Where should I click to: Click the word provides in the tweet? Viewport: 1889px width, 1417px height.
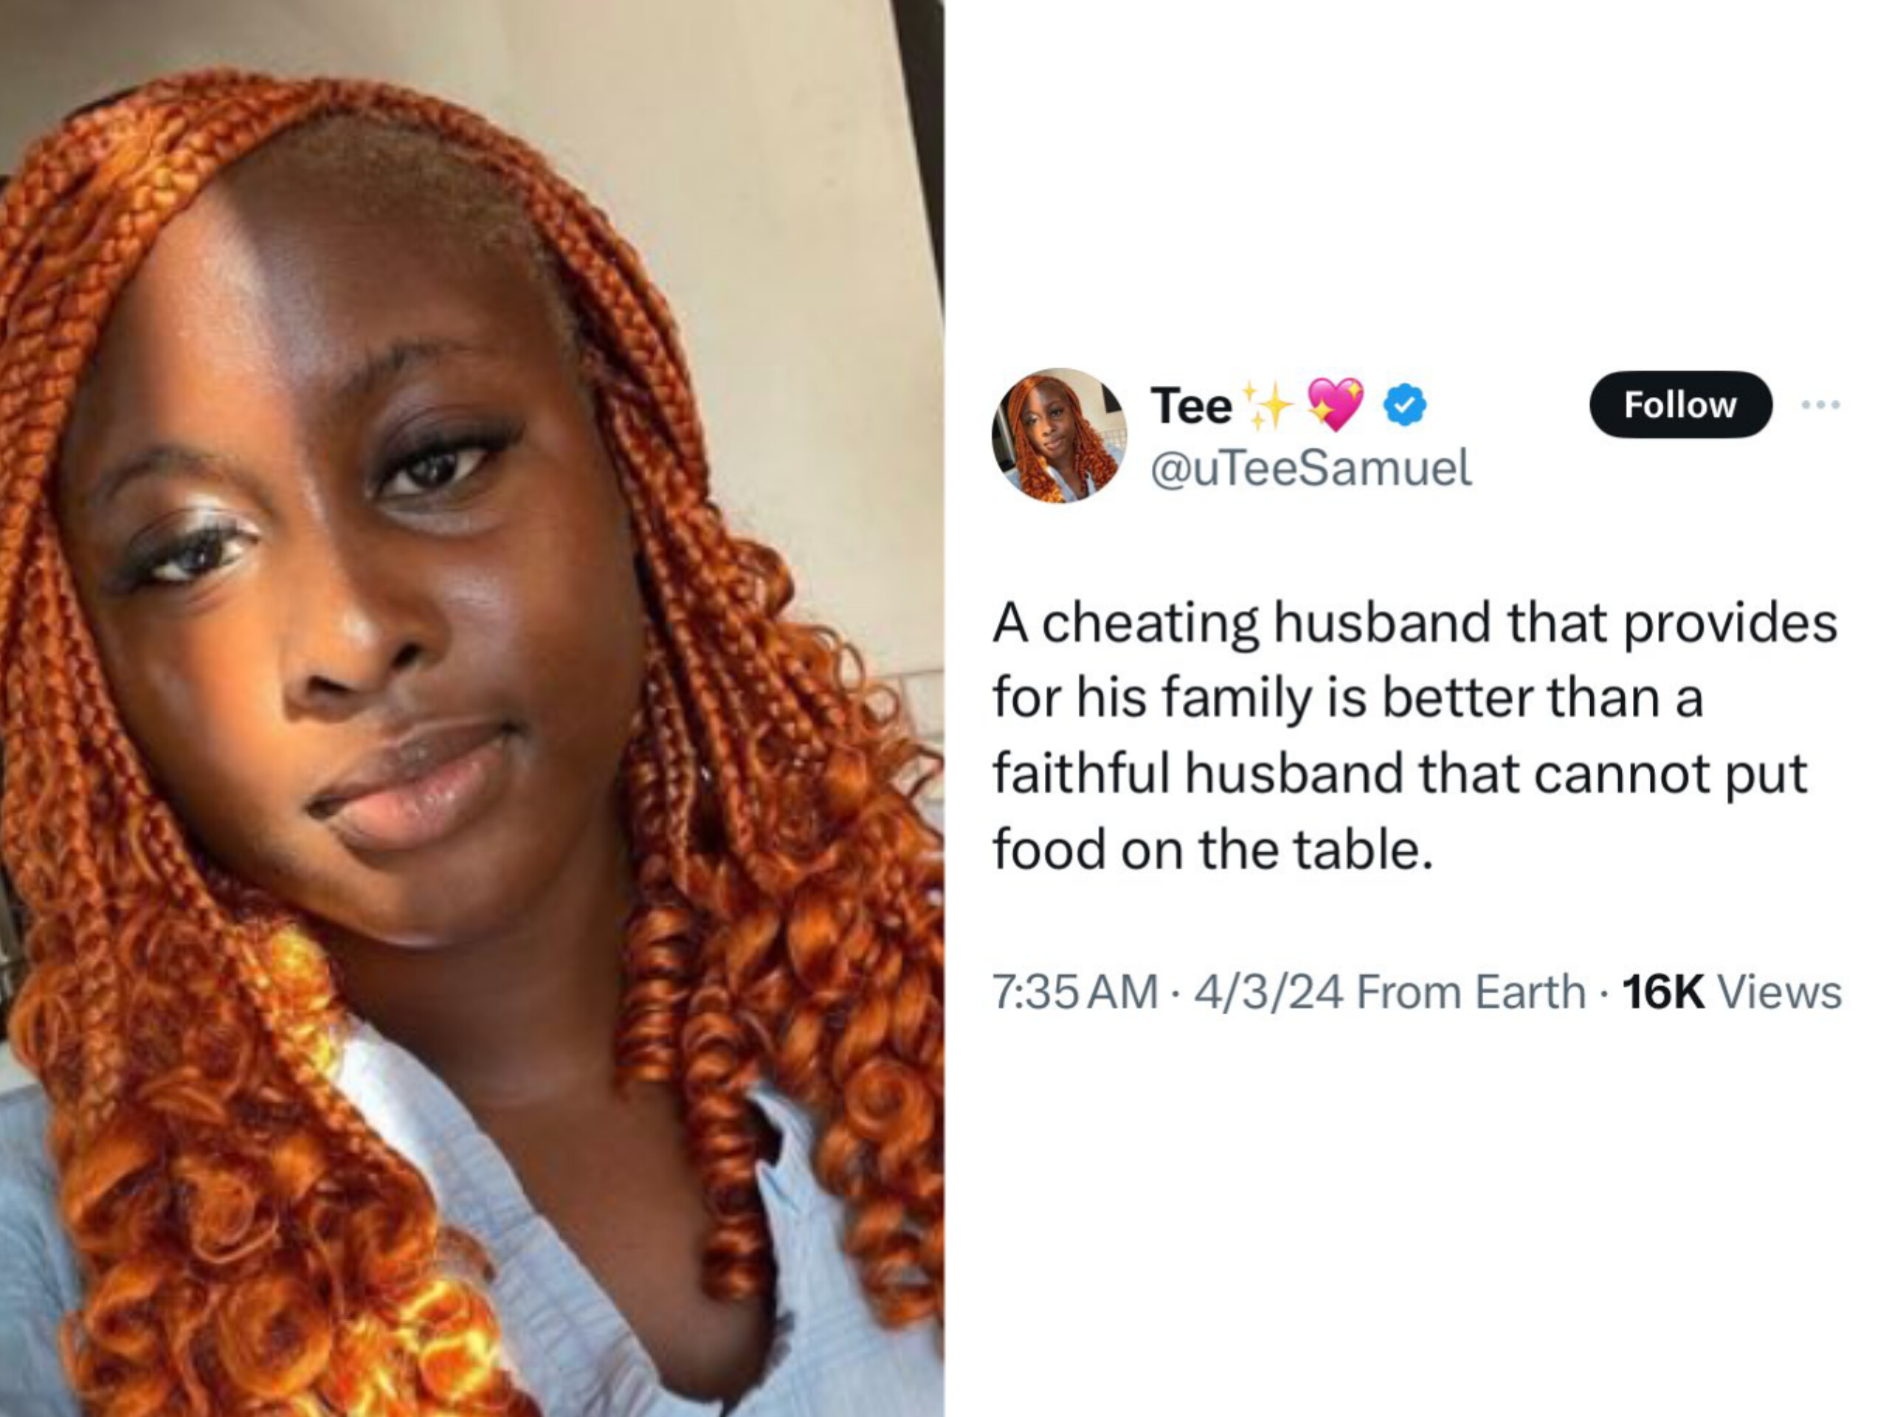(x=1730, y=624)
